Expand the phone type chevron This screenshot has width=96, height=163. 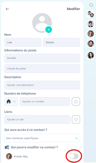coord(15,102)
